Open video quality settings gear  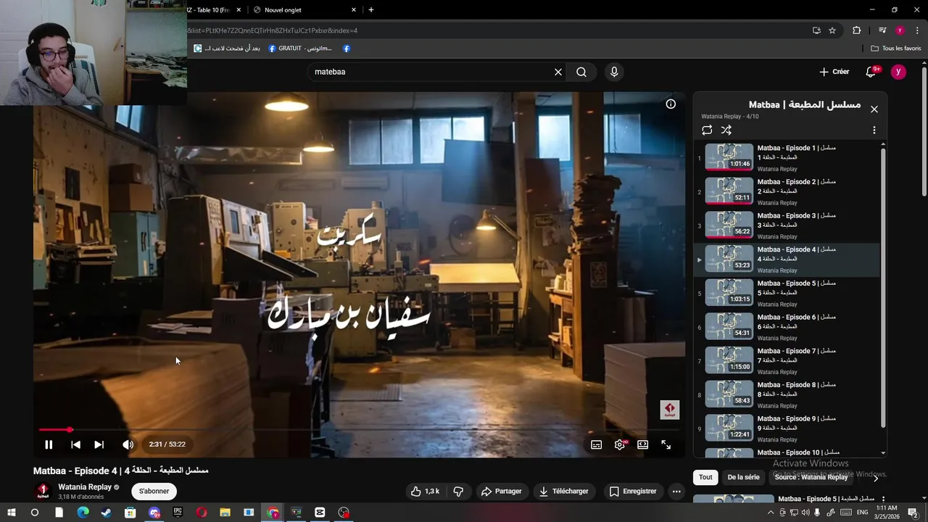tap(620, 444)
